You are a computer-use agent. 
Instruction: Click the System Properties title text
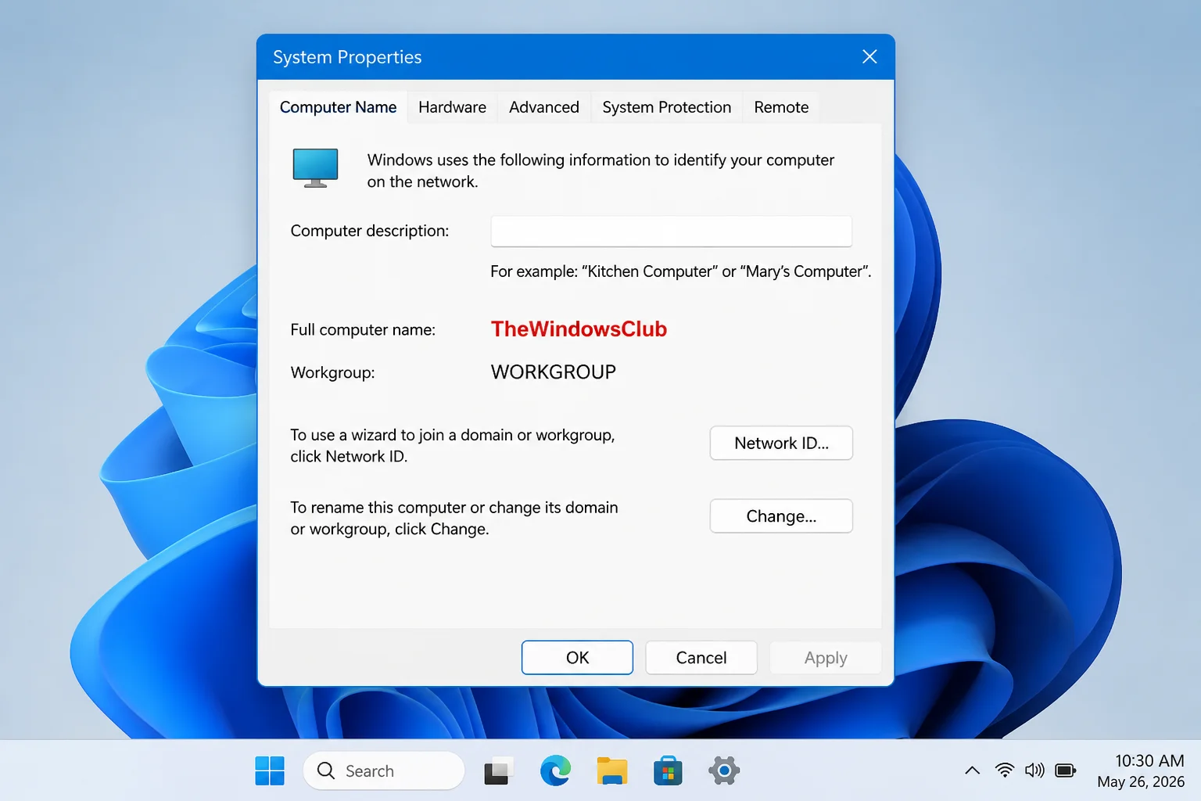[x=347, y=57]
